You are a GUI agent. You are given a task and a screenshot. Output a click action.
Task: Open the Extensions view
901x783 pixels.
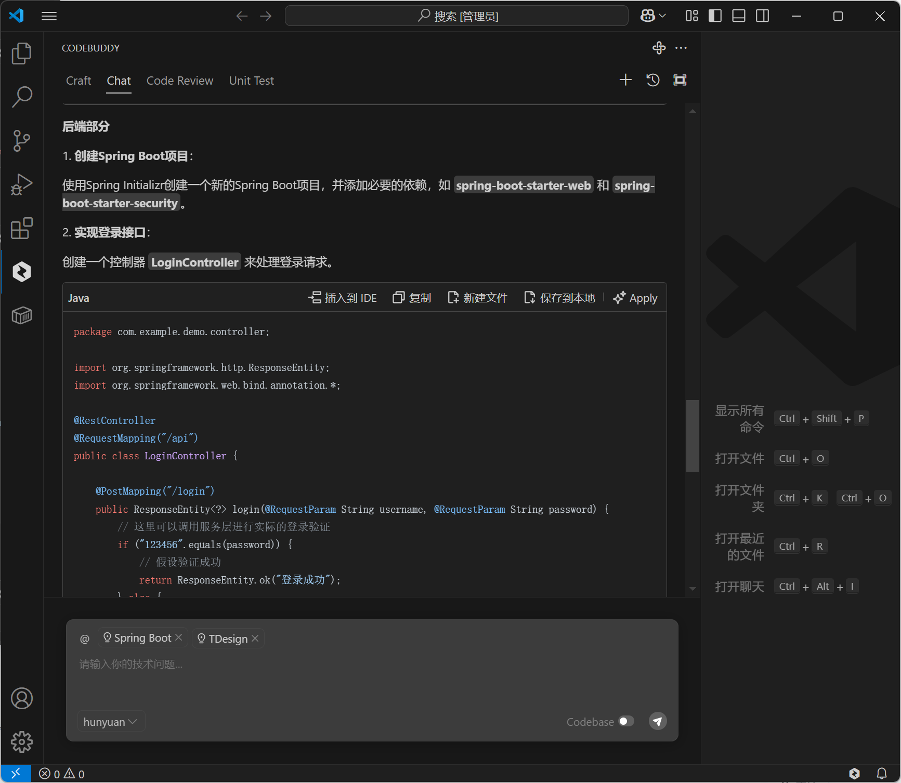(22, 228)
